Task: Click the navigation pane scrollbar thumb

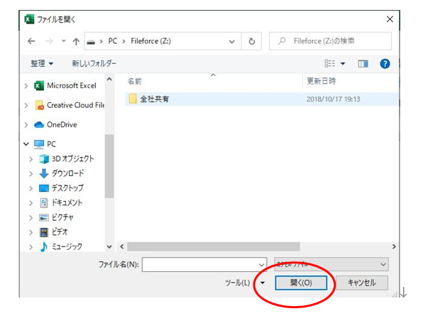Action: point(109,166)
